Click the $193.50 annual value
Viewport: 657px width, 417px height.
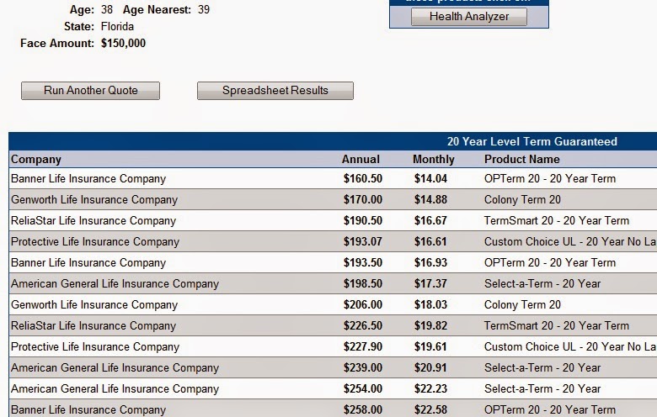click(x=363, y=262)
